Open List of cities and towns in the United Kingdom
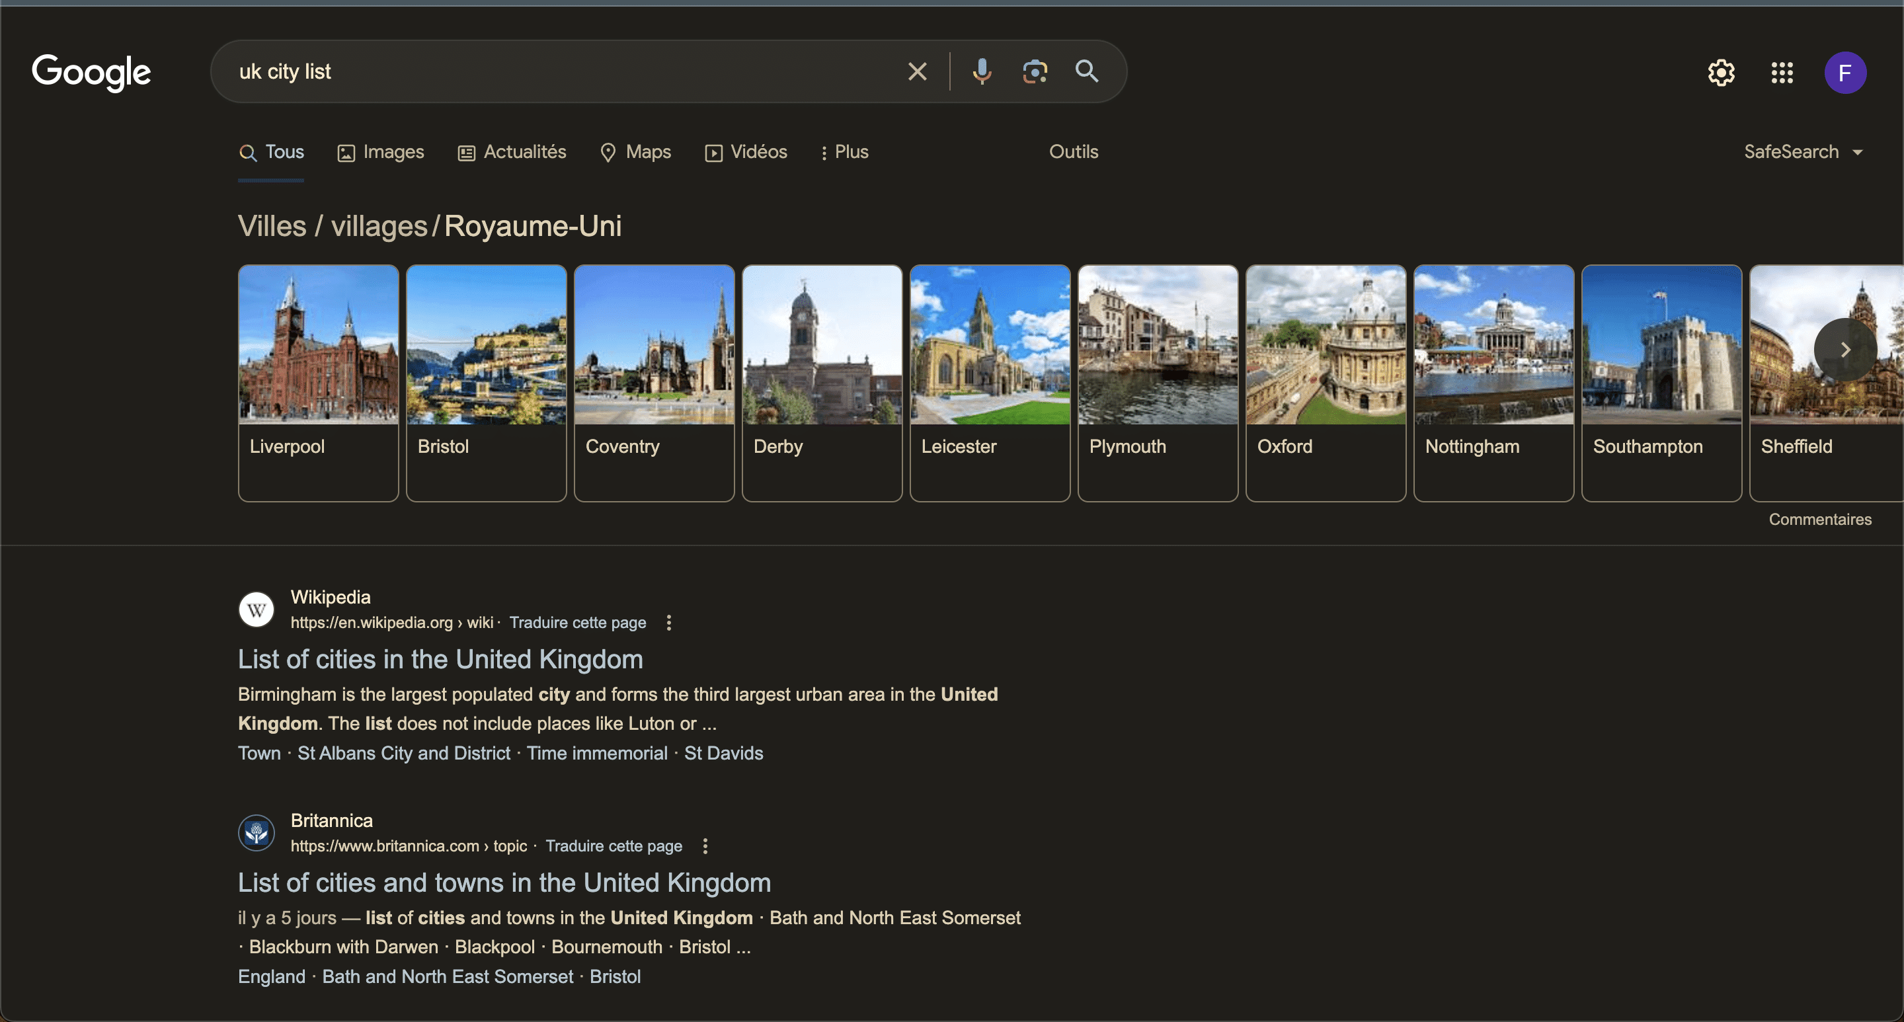 click(504, 883)
